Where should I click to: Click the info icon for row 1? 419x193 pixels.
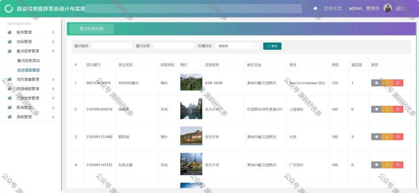click(x=376, y=83)
